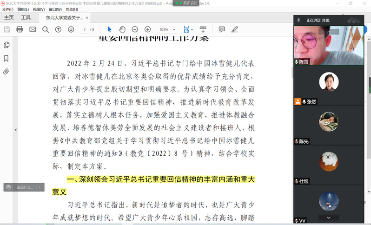Screen dimensions: 371x225
Task: Zoom in with the plus button
Action: [x=147, y=29]
